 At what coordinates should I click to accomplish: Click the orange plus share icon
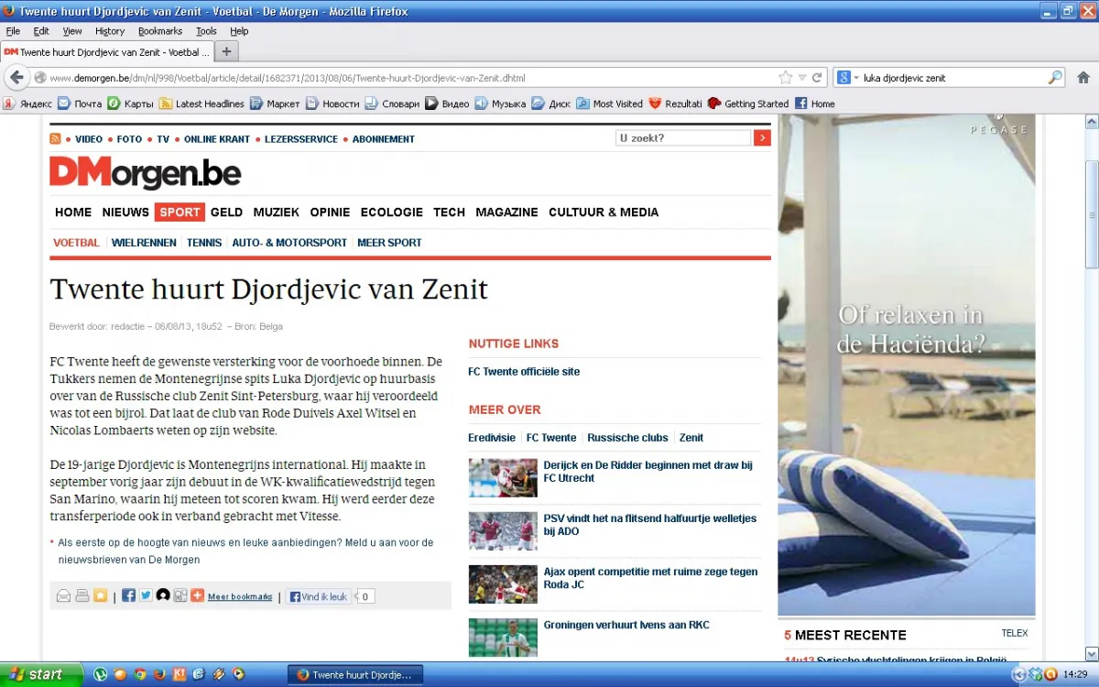click(x=197, y=595)
